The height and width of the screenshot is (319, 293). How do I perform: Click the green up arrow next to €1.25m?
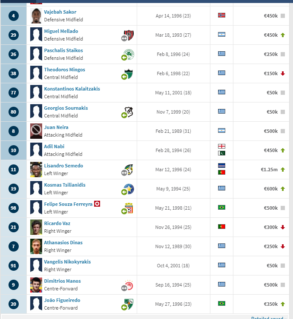point(283,170)
